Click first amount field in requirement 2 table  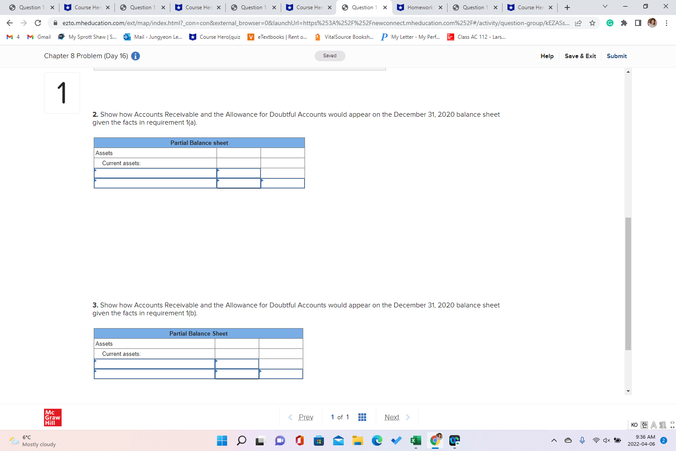click(x=239, y=173)
